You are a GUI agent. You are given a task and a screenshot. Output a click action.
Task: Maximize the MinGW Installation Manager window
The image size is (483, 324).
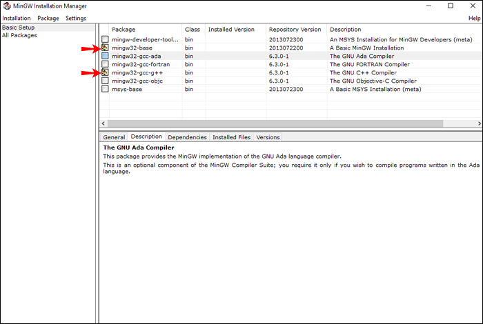[451, 6]
